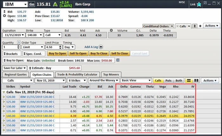Image resolution: width=222 pixels, height=136 pixels.
Task: Close the Calls tab with X
Action: [x=178, y=26]
